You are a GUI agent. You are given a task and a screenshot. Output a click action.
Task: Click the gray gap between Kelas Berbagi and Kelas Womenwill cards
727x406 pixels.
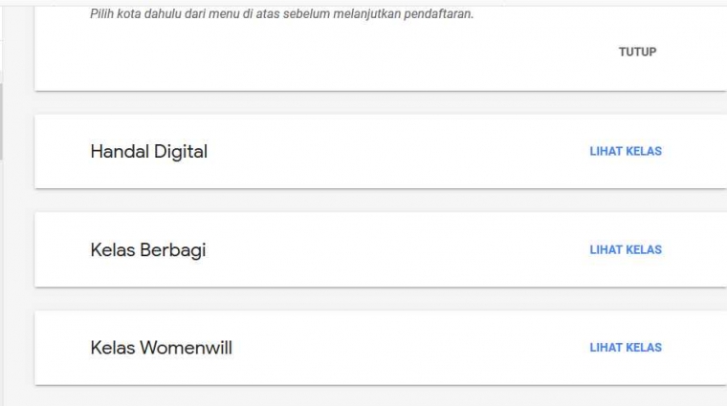pyautogui.click(x=383, y=299)
